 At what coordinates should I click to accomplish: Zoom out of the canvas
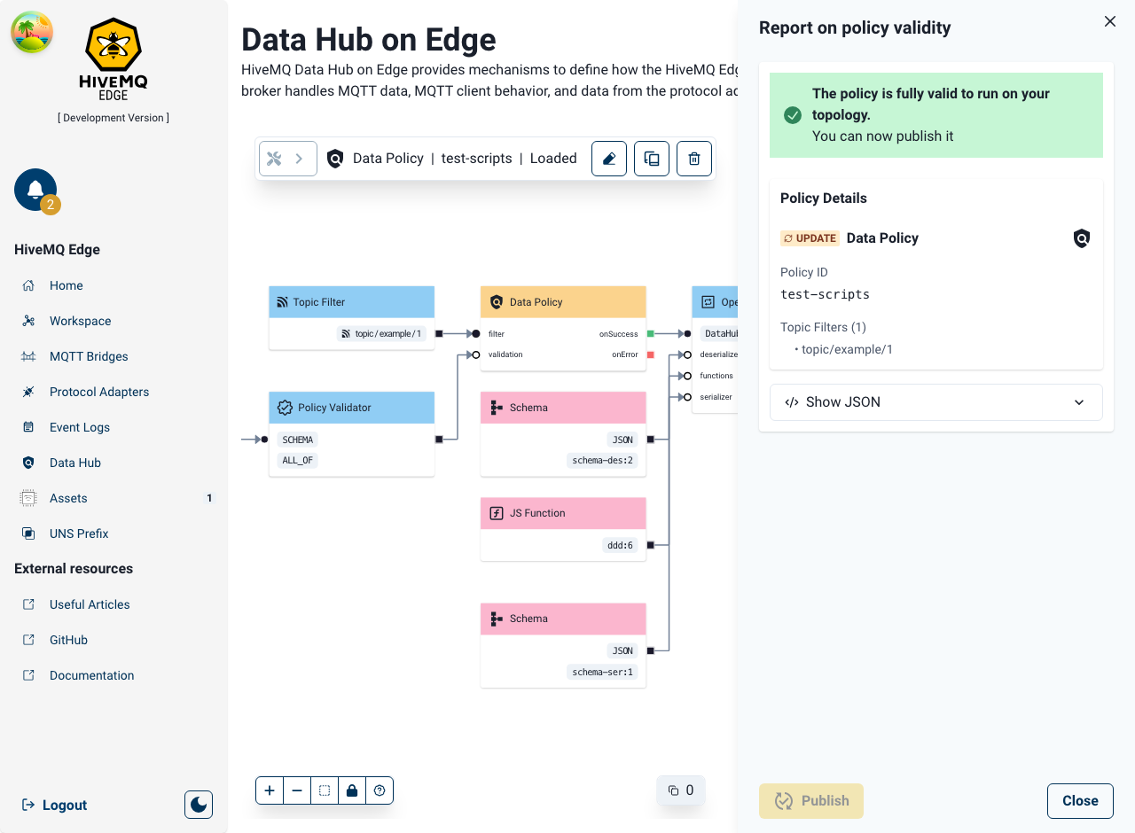coord(297,790)
